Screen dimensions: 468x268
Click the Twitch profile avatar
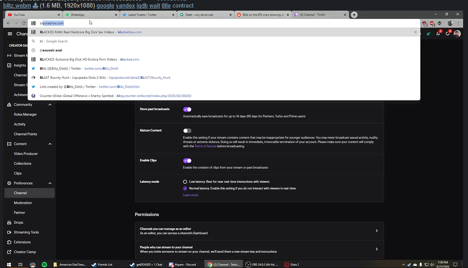click(x=457, y=34)
